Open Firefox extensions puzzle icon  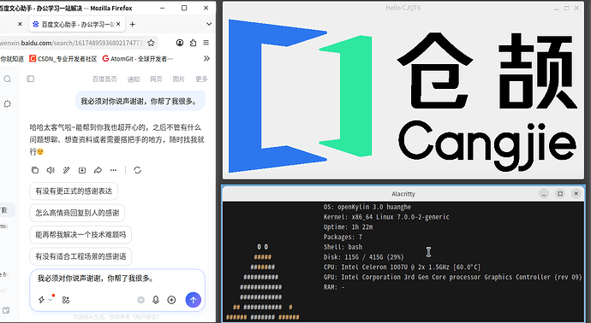(193, 43)
